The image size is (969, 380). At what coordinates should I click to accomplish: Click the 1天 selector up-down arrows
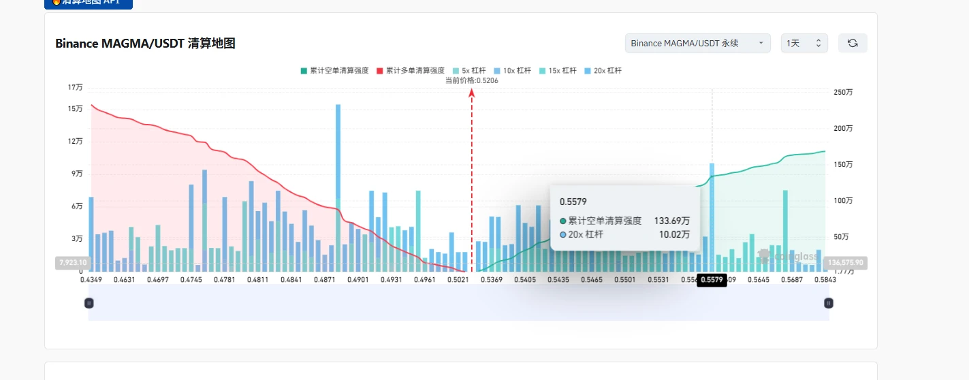(819, 43)
